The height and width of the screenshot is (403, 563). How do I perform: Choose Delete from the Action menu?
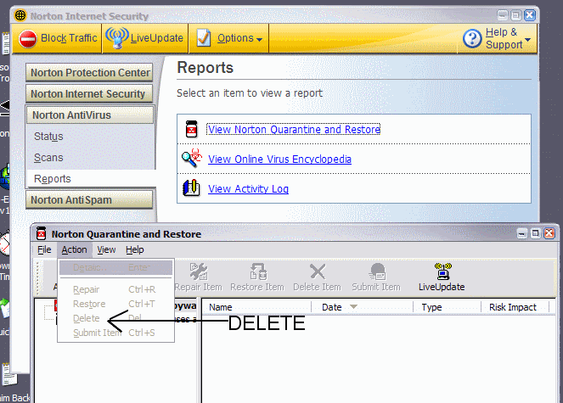(115, 318)
